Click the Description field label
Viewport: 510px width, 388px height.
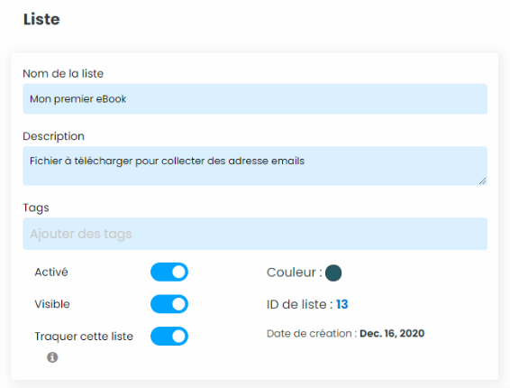54,136
